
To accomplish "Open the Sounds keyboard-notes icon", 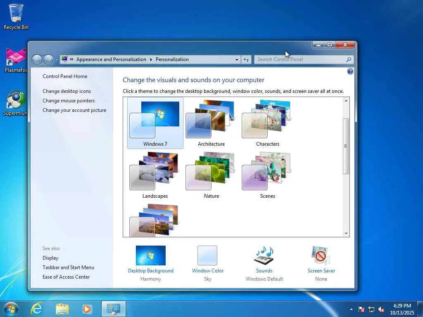I will coord(264,255).
